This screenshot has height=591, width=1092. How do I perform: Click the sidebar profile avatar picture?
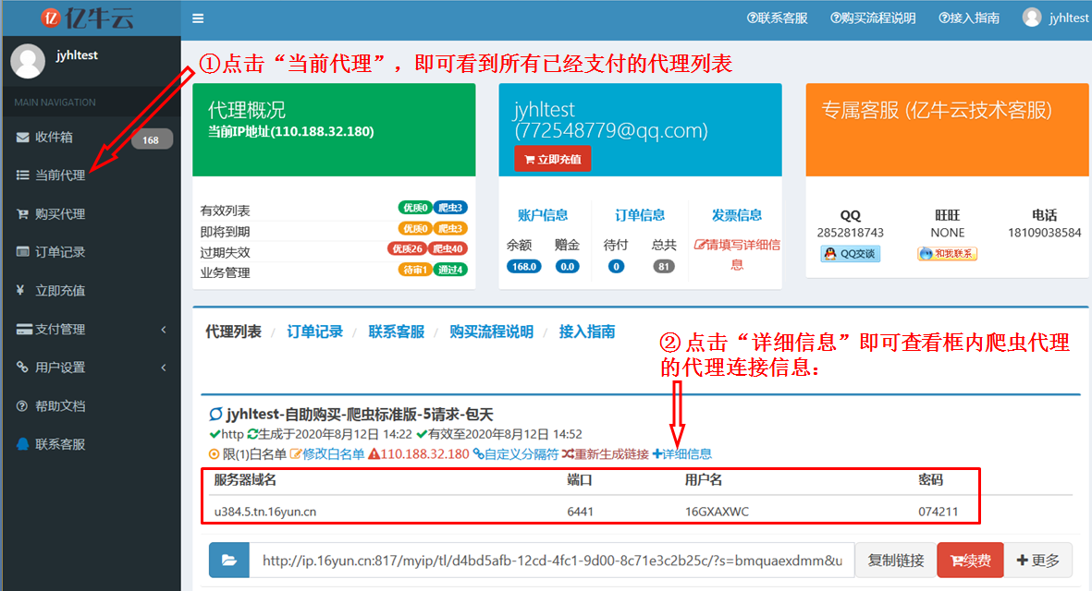(28, 61)
